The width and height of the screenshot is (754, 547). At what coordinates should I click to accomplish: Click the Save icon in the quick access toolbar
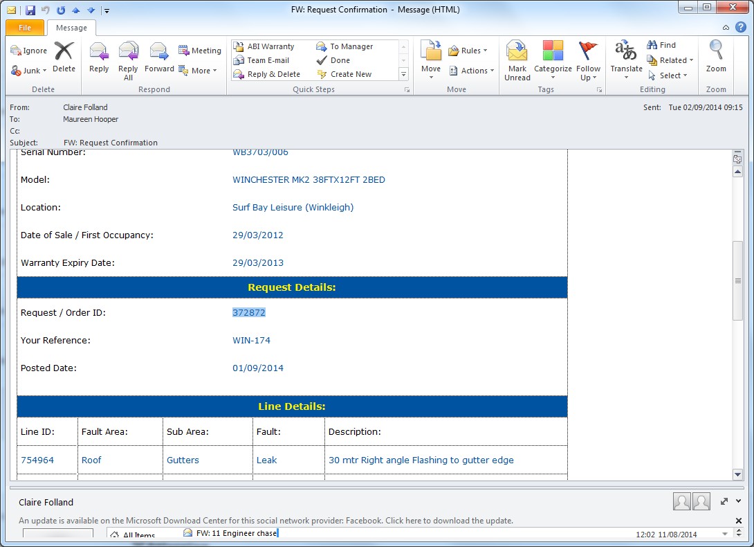pos(30,10)
